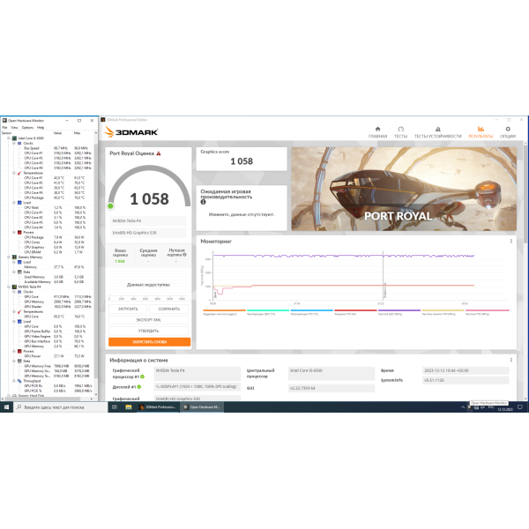
Task: Toggle the blue CPU temperature legend series
Action: point(312,312)
